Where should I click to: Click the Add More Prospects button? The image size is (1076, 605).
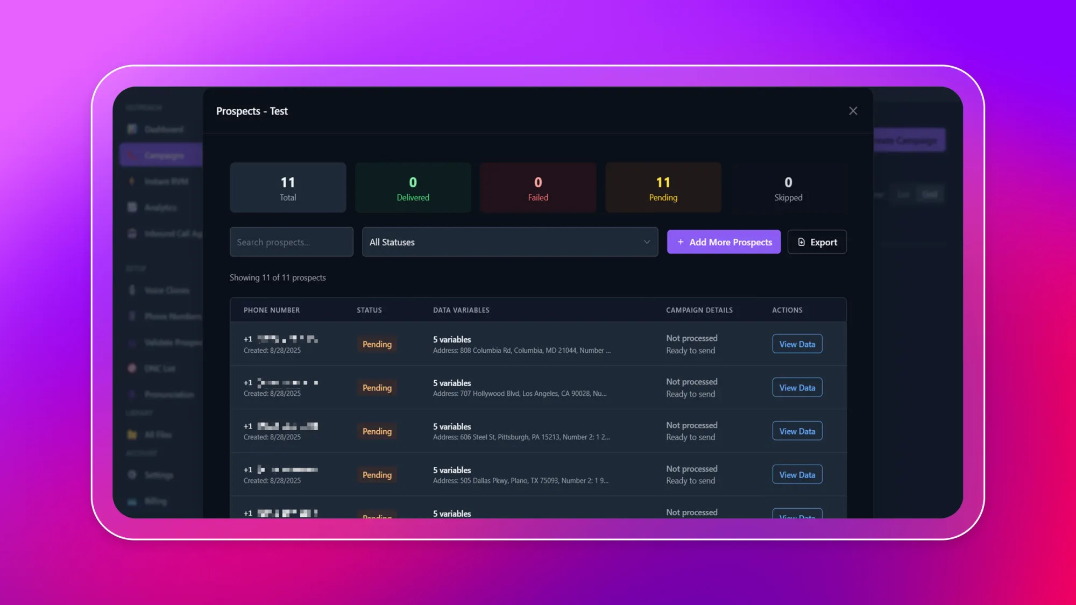[724, 242]
